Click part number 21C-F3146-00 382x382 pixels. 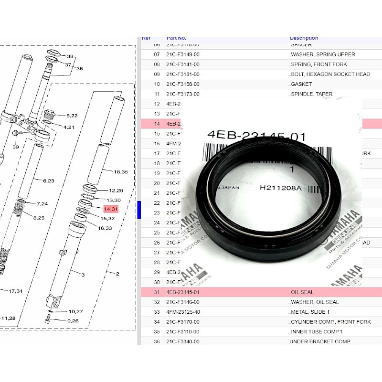click(183, 302)
